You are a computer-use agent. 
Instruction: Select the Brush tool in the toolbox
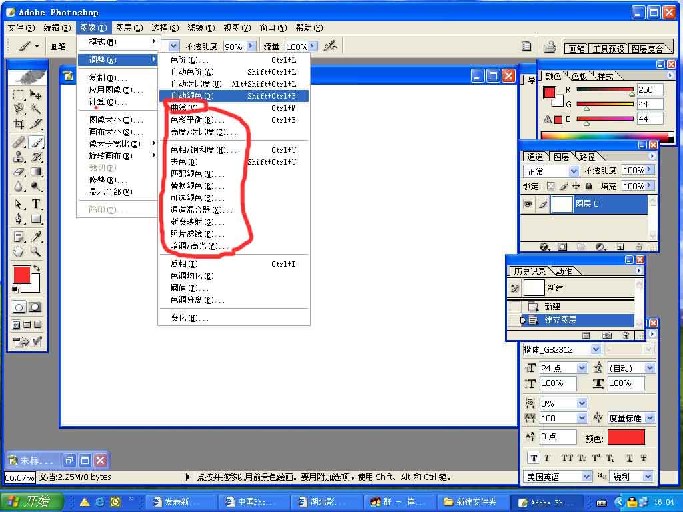click(36, 142)
